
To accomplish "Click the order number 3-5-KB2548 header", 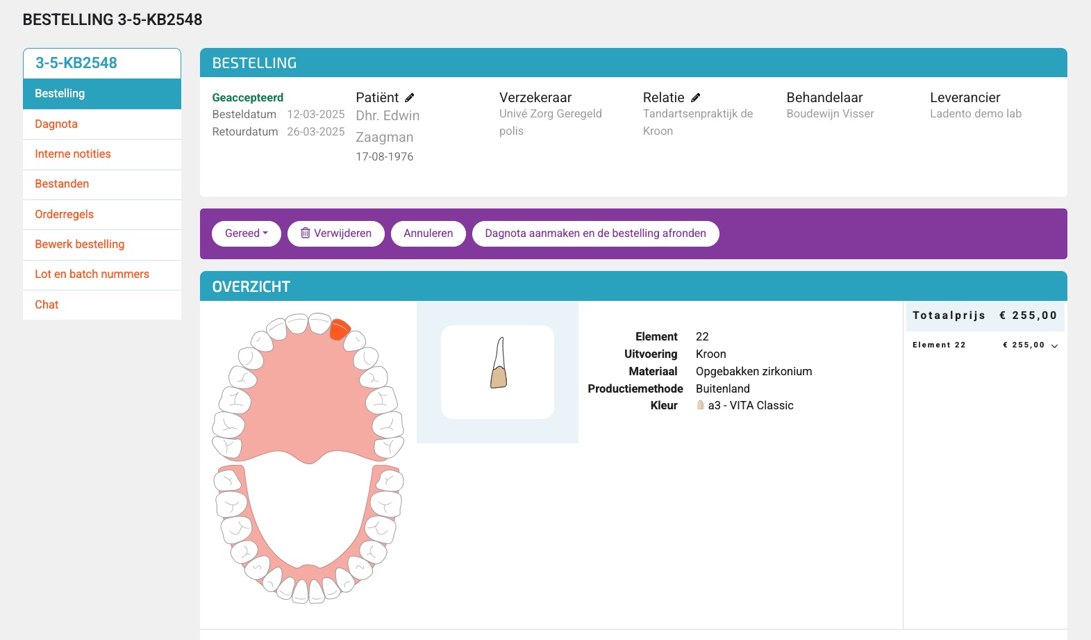I will point(76,63).
